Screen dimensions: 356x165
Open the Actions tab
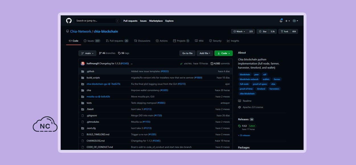pyautogui.click(x=162, y=41)
